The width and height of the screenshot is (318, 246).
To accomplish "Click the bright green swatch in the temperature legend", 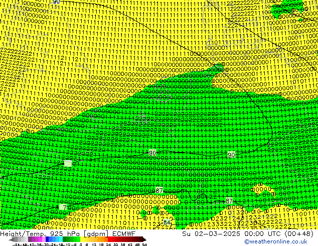I will [x=78, y=239].
